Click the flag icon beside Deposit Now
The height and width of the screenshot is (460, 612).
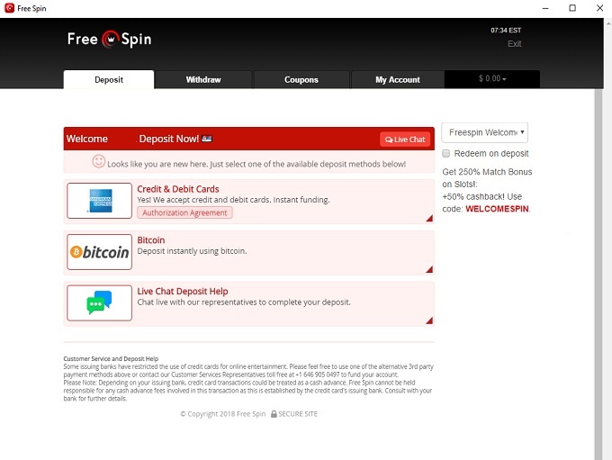[x=206, y=139]
